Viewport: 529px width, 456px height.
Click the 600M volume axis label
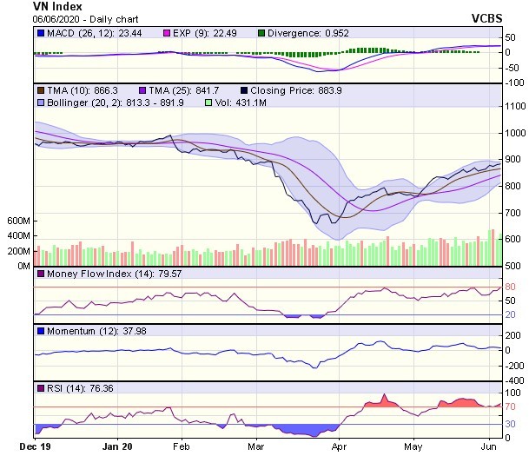(17, 221)
